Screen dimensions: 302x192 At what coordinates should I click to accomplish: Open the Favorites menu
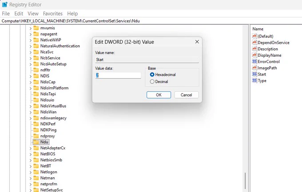pyautogui.click(x=53, y=14)
